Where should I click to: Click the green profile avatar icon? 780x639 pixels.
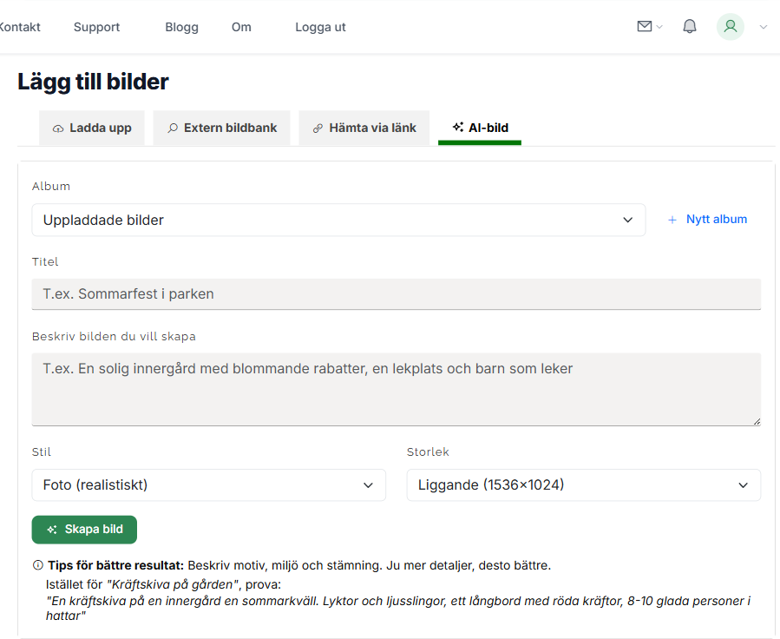730,27
